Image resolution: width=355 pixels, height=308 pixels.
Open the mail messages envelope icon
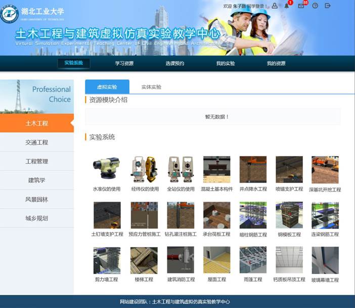(x=301, y=6)
